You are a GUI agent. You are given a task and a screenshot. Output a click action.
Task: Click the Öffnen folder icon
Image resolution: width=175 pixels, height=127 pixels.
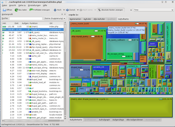(x=4, y=10)
